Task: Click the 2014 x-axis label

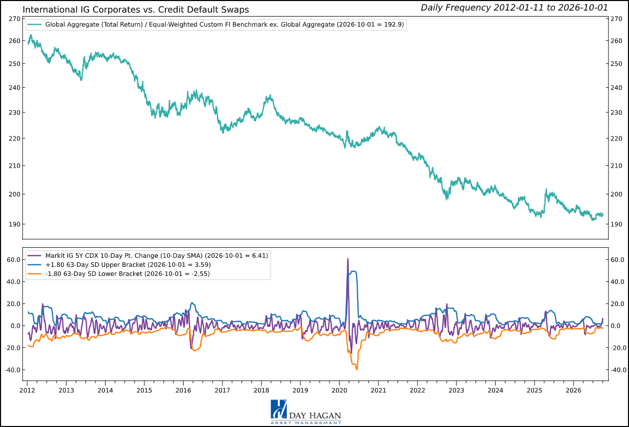Action: click(x=105, y=390)
